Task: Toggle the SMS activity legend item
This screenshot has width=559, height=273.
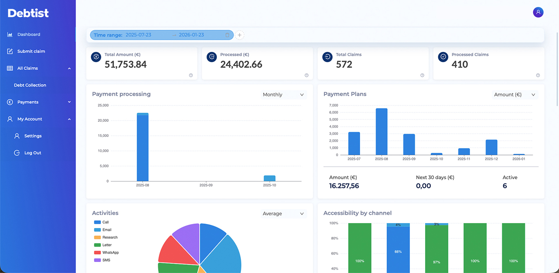Action: coord(102,260)
